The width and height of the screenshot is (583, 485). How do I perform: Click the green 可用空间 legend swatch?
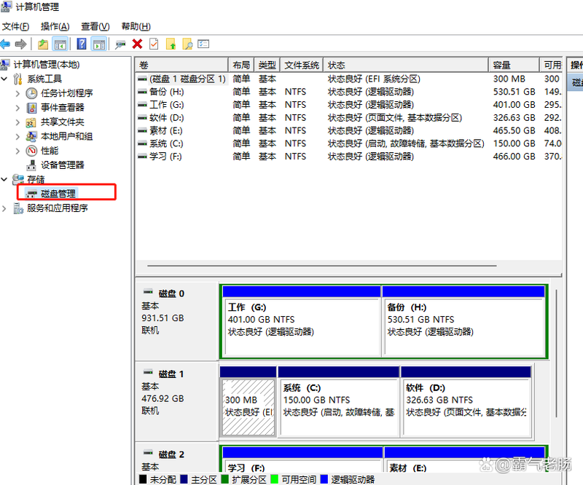(273, 479)
